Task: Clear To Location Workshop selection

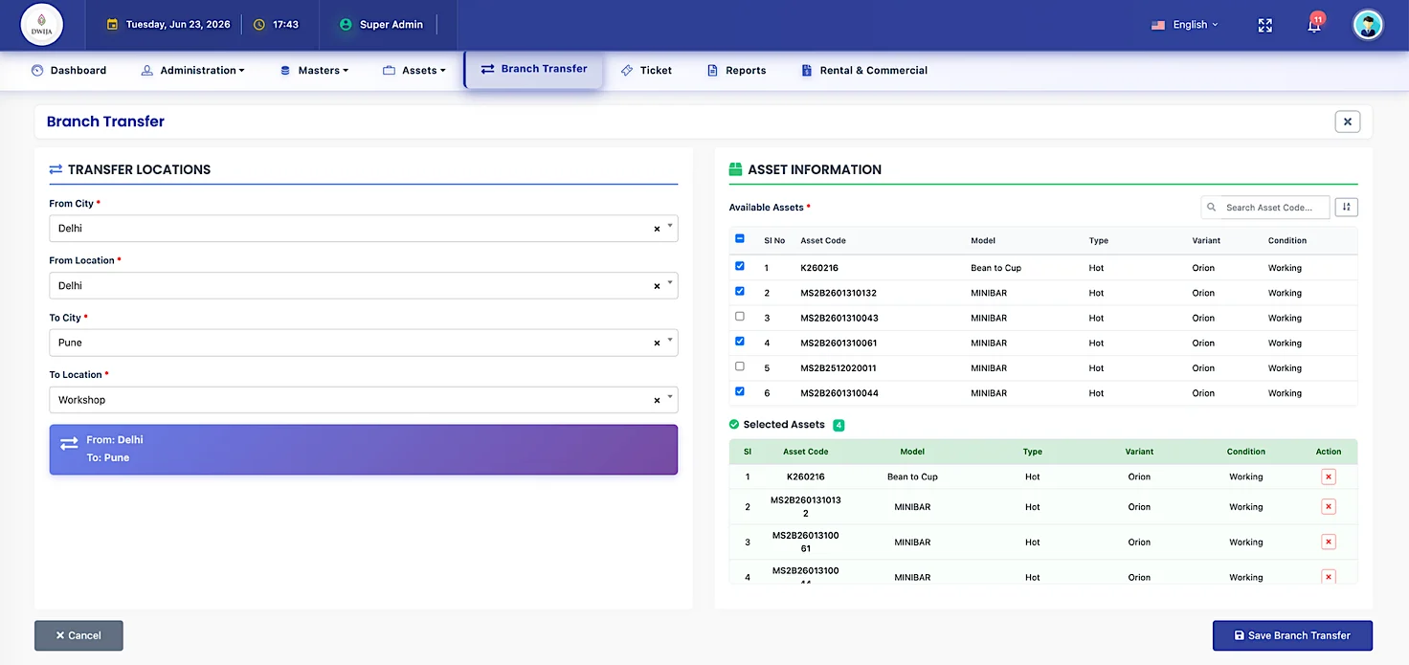Action: pyautogui.click(x=657, y=400)
